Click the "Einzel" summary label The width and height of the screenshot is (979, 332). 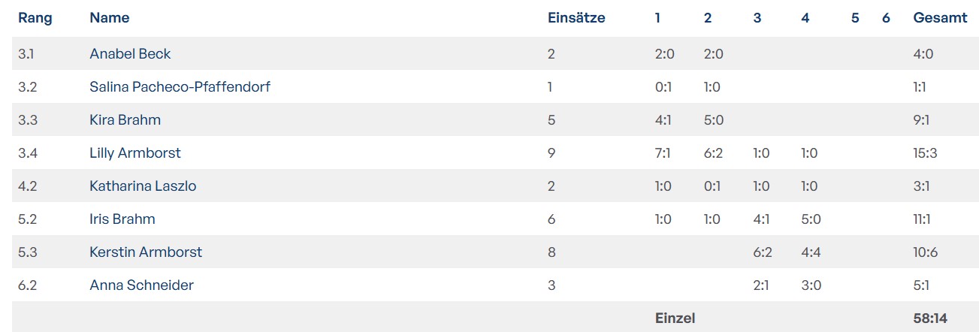675,318
